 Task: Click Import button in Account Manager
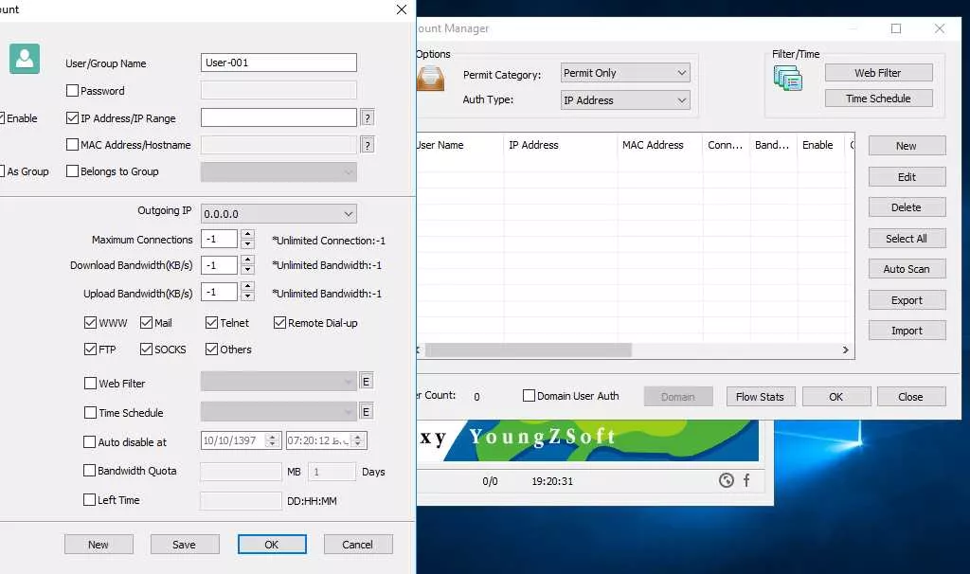907,331
